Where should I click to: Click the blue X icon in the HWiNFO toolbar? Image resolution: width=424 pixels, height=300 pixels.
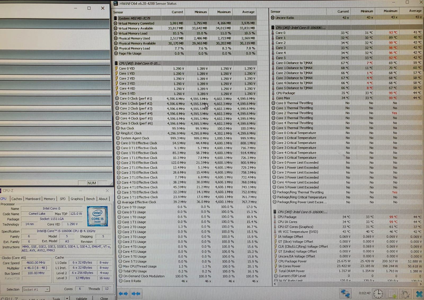tap(419, 294)
